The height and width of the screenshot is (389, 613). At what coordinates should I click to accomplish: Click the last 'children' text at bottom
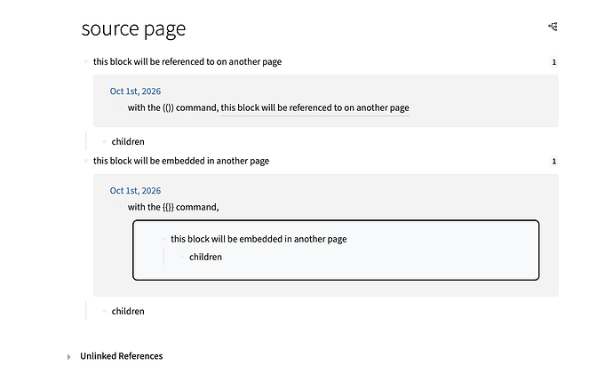click(128, 311)
